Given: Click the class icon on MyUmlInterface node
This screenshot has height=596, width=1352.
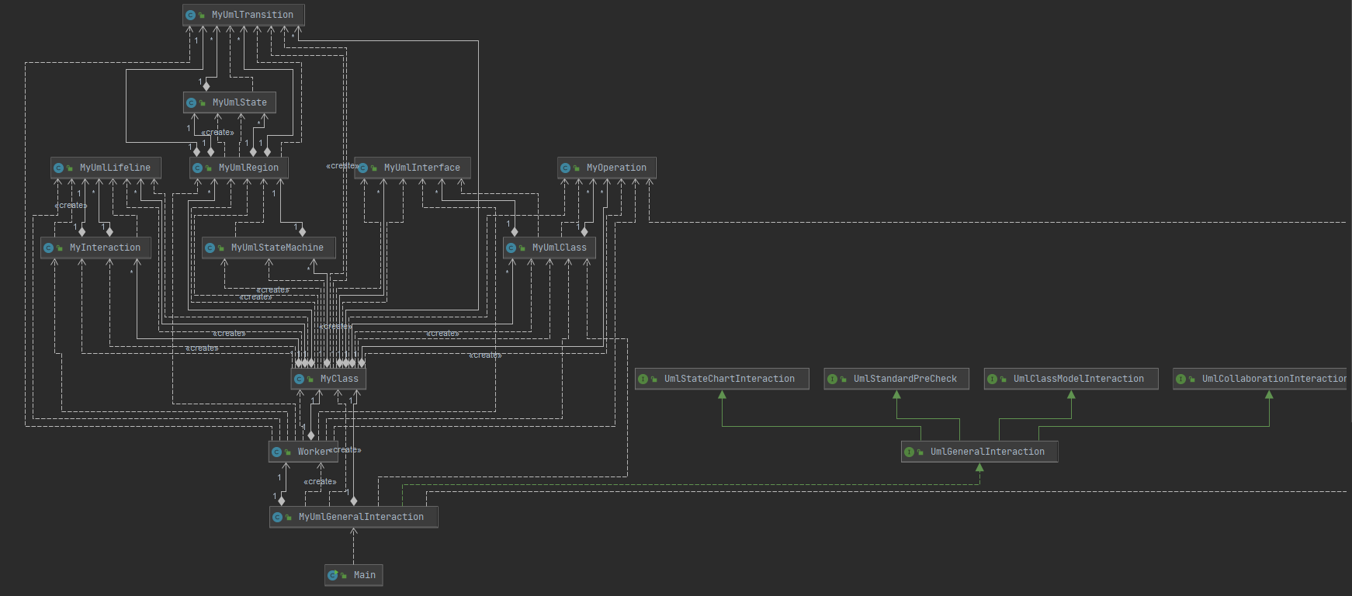Looking at the screenshot, I should point(362,168).
